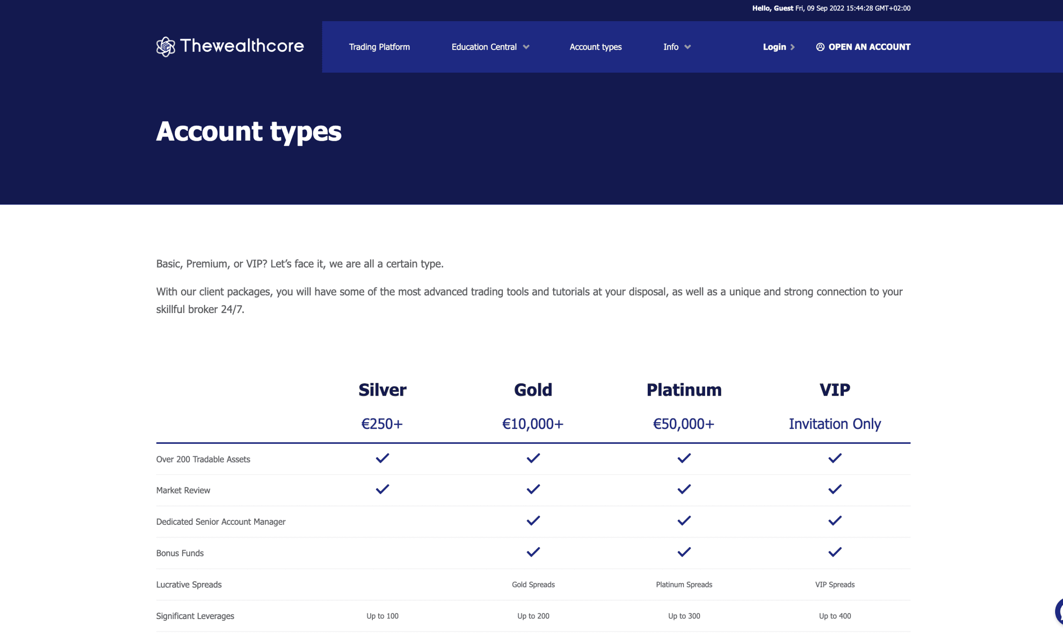
Task: Click the €250+ Silver price
Action: tap(382, 424)
